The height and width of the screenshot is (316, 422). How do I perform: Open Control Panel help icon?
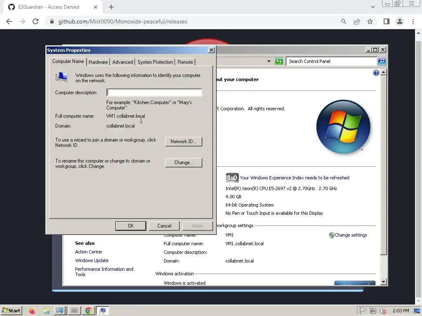[376, 72]
